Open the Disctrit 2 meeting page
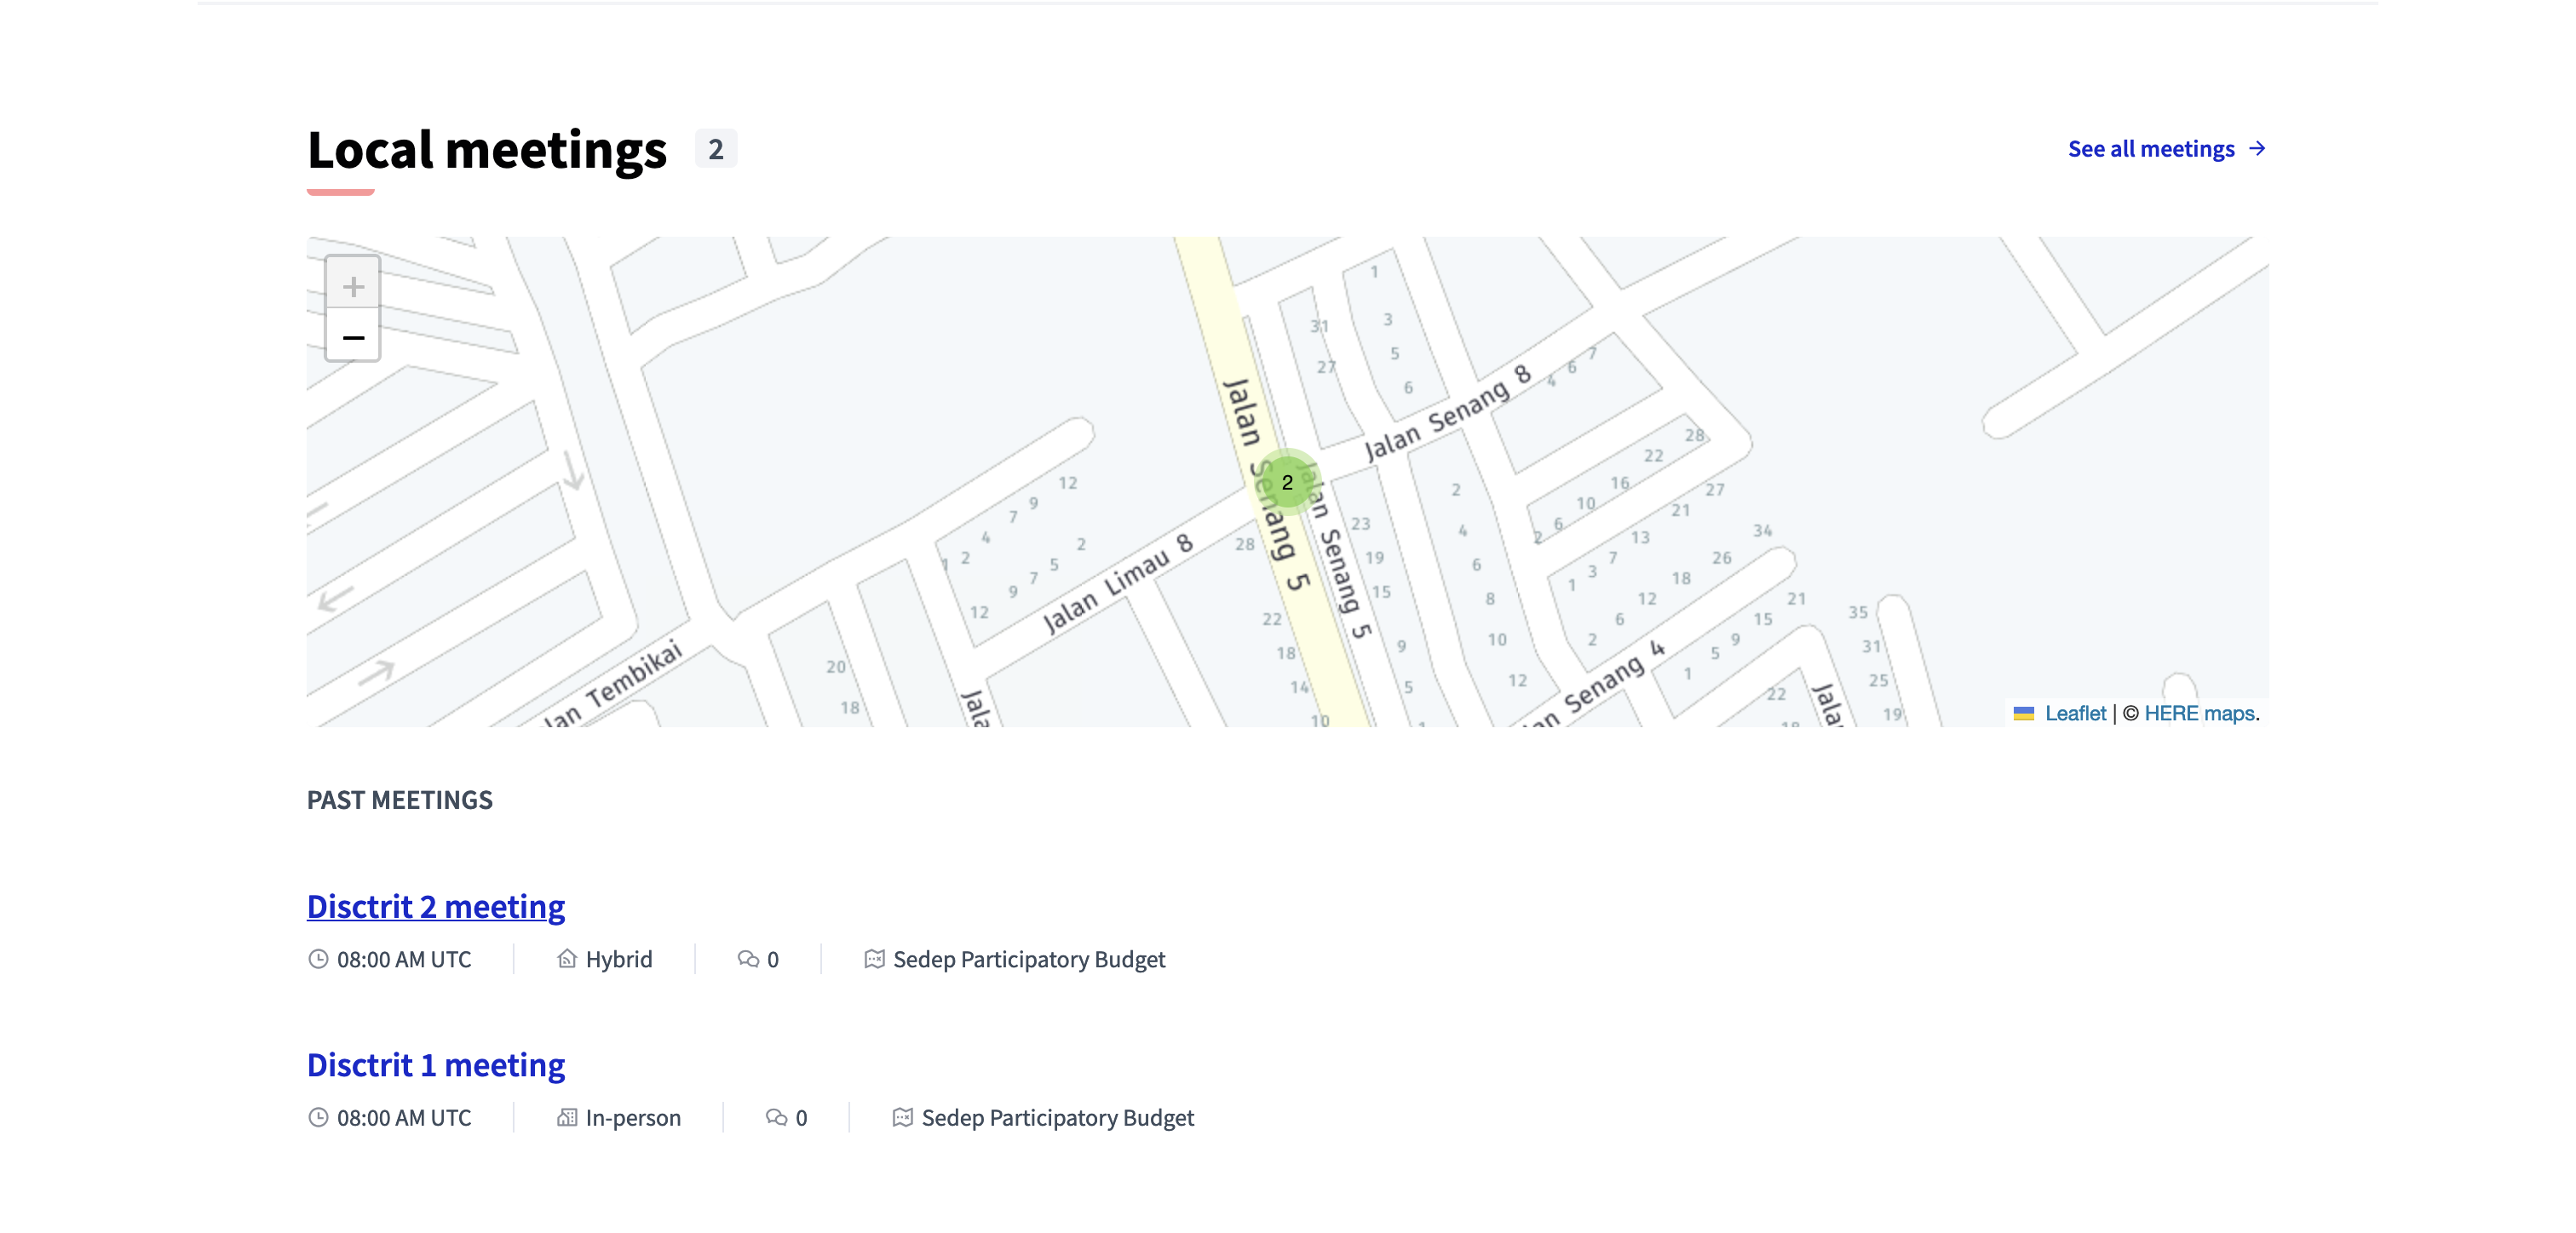This screenshot has height=1233, width=2576. 435,906
